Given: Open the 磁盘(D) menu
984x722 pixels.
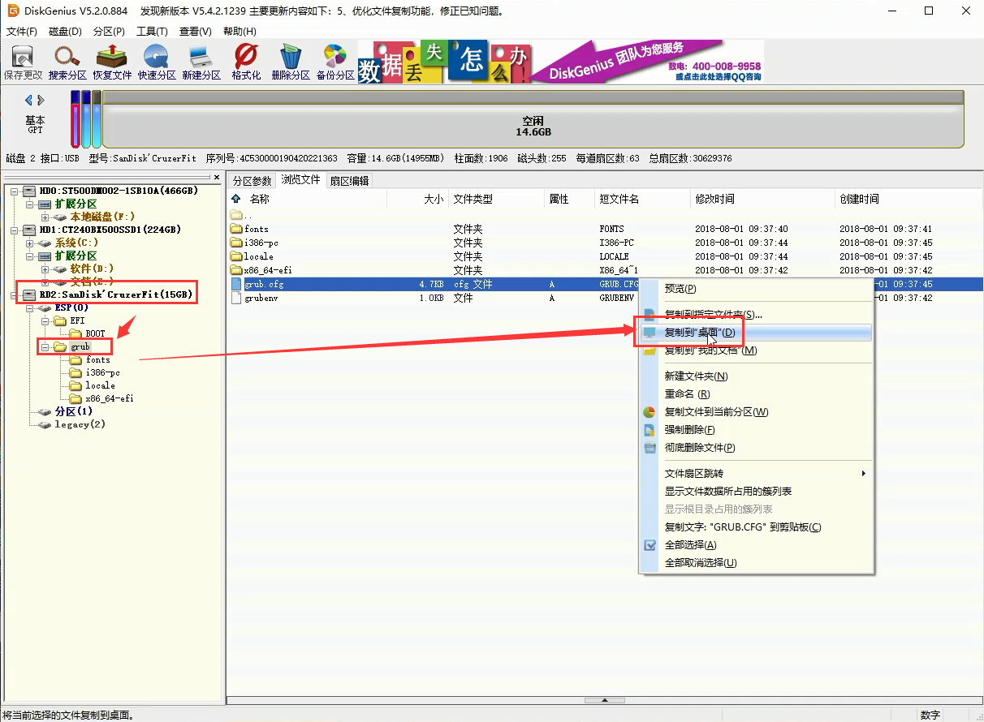Looking at the screenshot, I should coord(66,31).
